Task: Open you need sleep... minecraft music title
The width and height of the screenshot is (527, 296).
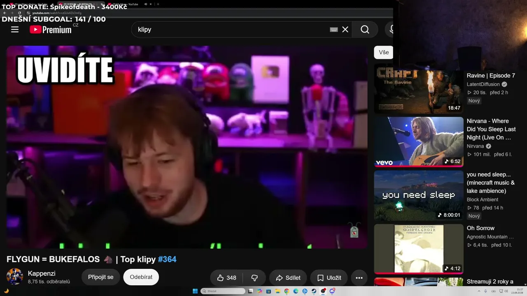Action: [491, 183]
